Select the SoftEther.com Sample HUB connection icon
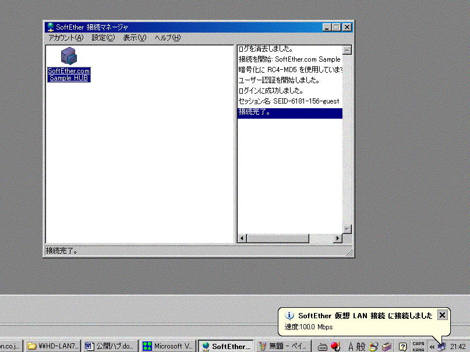The width and height of the screenshot is (470, 352). click(x=69, y=64)
